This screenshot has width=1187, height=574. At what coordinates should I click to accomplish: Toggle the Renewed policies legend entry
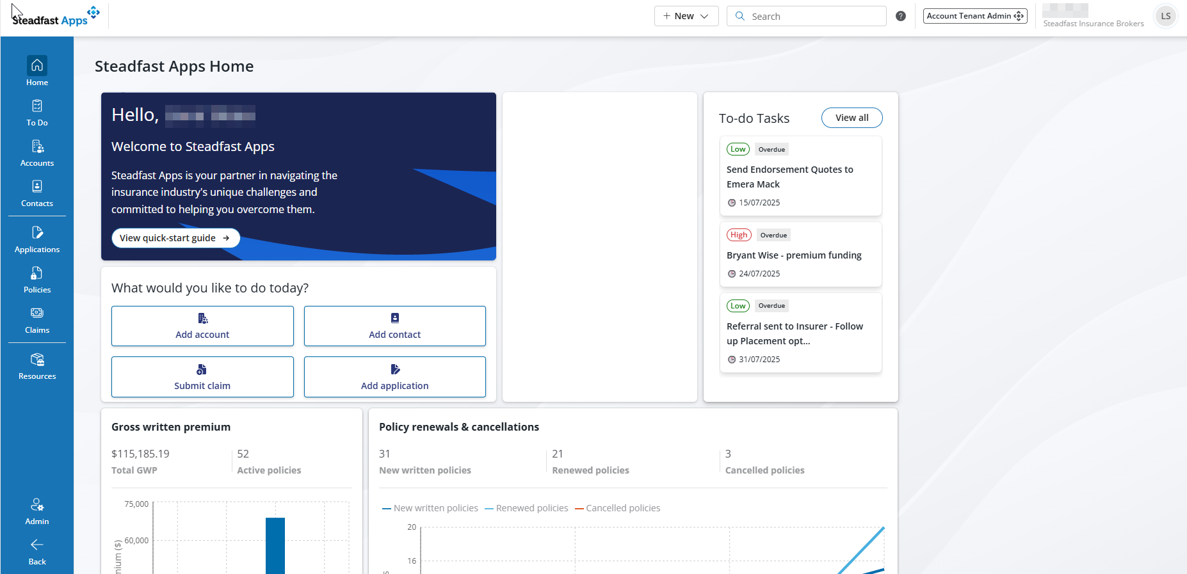[527, 508]
